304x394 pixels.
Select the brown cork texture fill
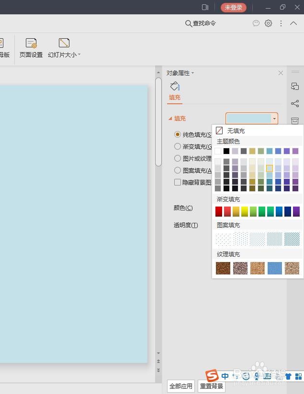tap(223, 268)
